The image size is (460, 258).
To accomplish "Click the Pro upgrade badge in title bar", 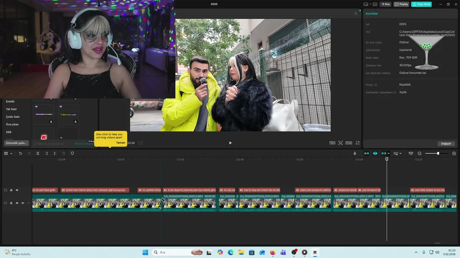I will [386, 4].
